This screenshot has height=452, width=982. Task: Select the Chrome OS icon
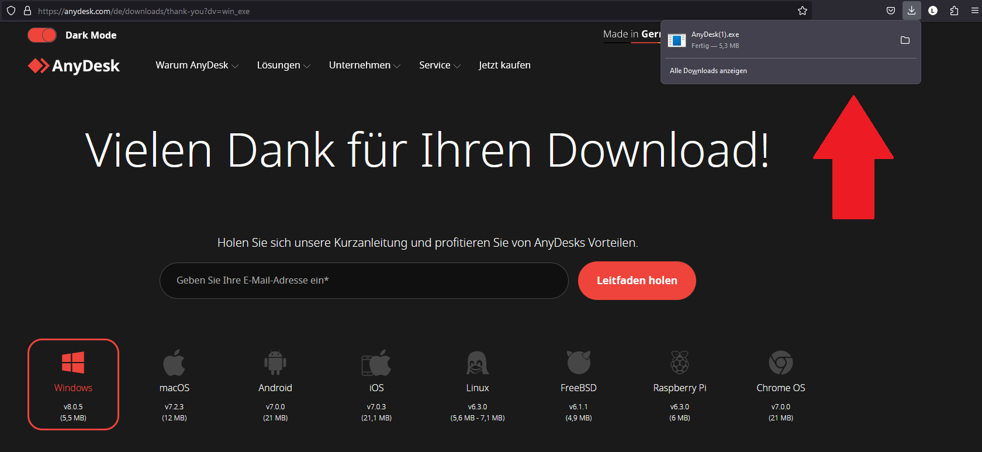pyautogui.click(x=781, y=364)
